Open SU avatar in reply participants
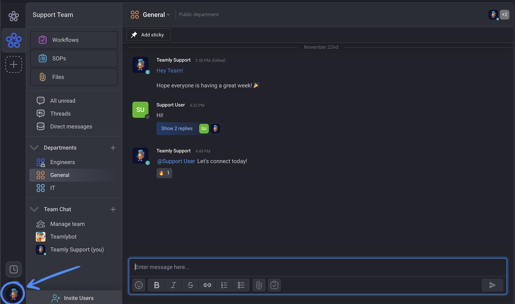This screenshot has width=515, height=304. tap(204, 128)
